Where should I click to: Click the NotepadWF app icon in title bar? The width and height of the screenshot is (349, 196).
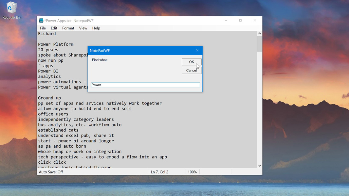pos(41,21)
